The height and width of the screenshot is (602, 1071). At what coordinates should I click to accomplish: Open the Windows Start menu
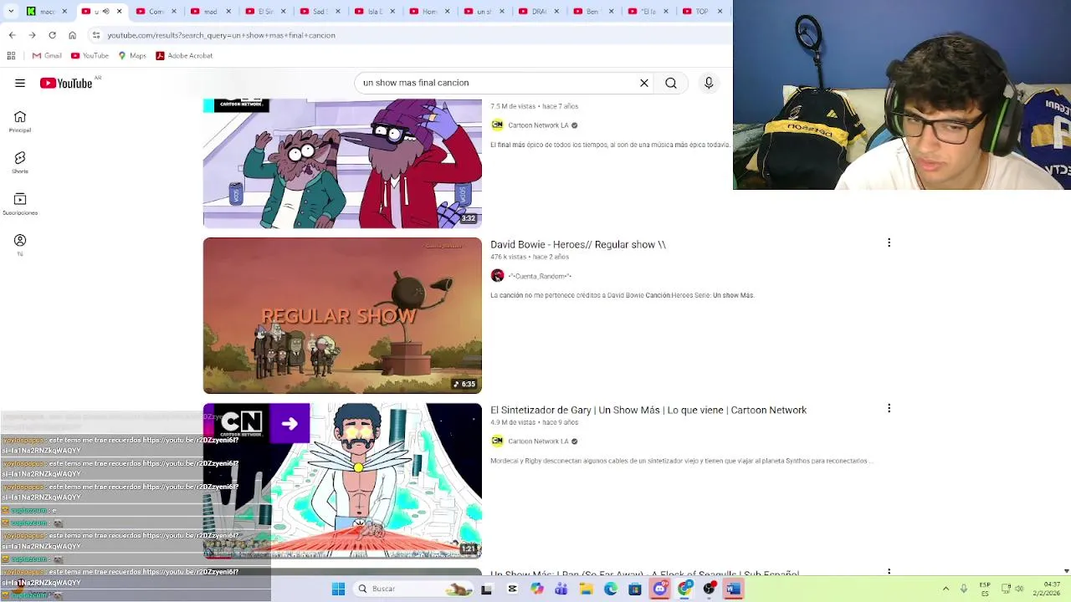(x=338, y=589)
